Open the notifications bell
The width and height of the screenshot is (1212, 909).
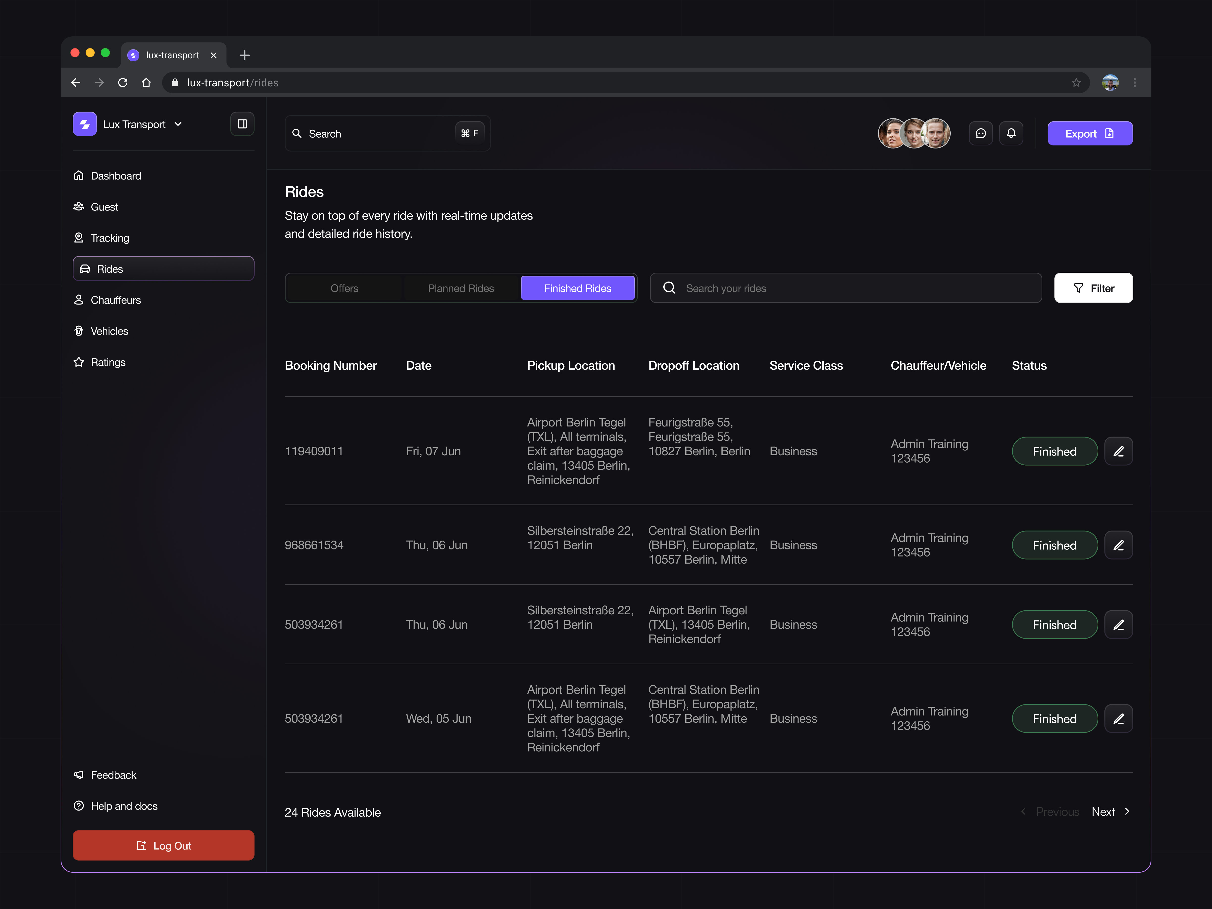tap(1011, 133)
